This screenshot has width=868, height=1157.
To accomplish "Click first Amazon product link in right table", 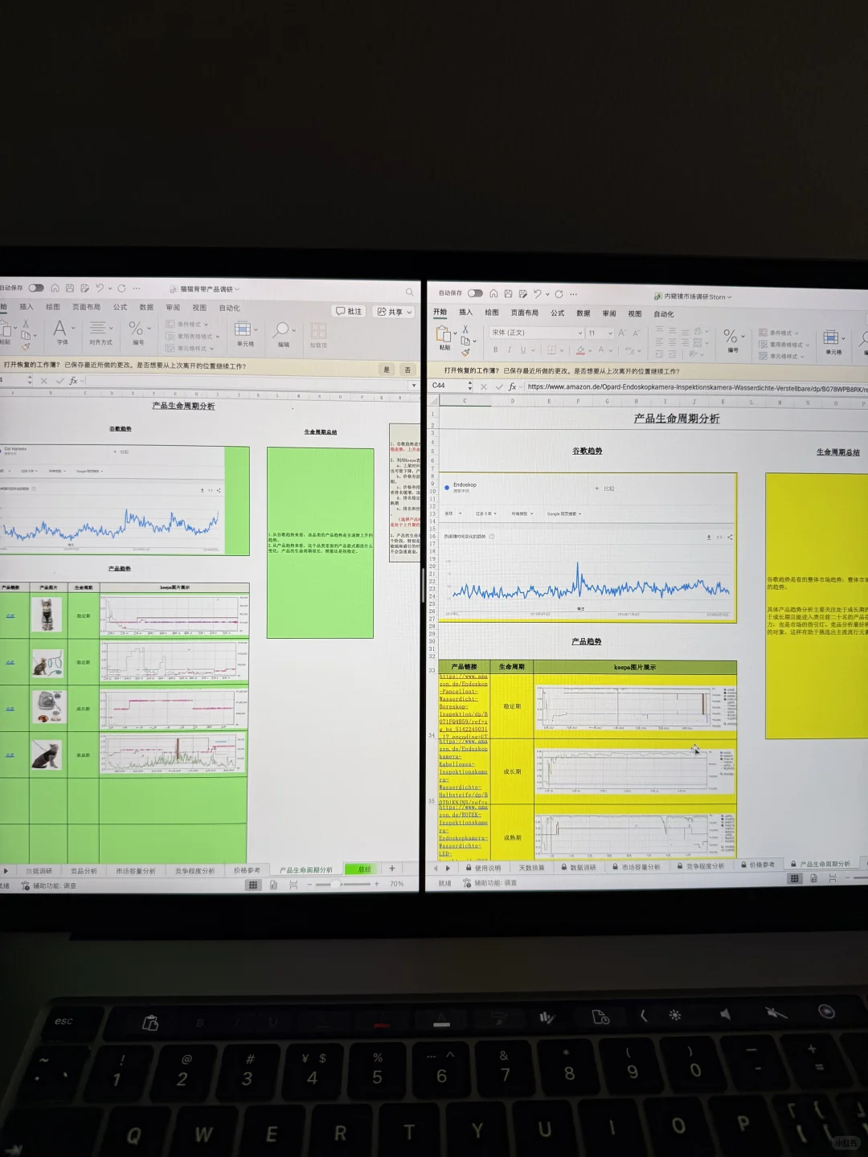I will [464, 706].
